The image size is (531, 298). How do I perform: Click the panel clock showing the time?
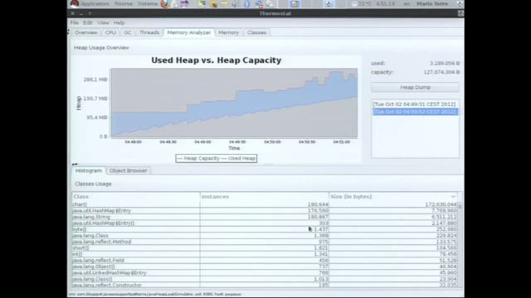385,3
